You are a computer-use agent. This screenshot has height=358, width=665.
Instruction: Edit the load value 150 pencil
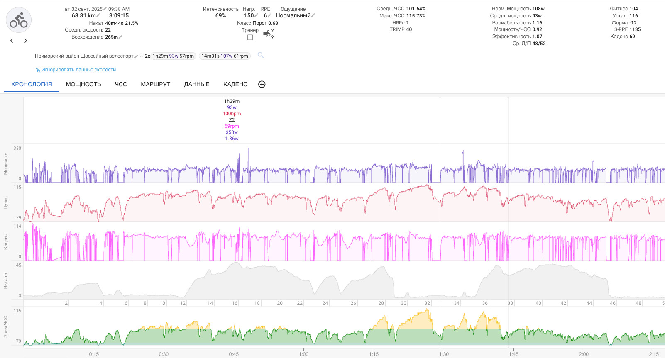click(256, 15)
